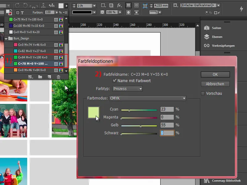
Task: Click OK in Farbfeldoptionen dialog
Action: [x=215, y=74]
